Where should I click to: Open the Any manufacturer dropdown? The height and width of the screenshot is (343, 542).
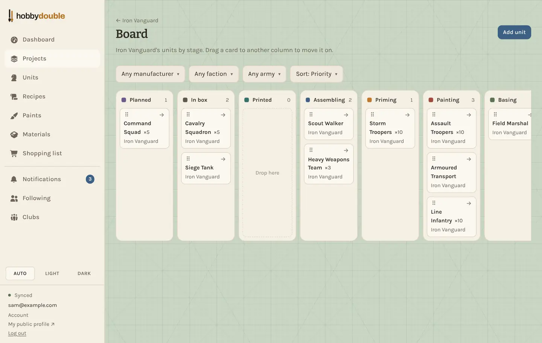[x=150, y=74]
